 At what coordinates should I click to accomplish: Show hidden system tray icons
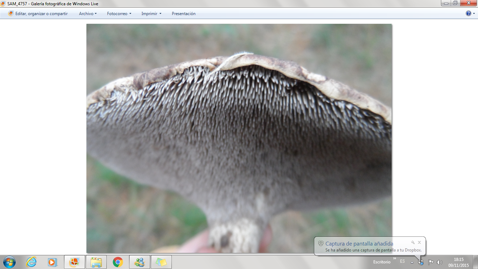(x=412, y=262)
